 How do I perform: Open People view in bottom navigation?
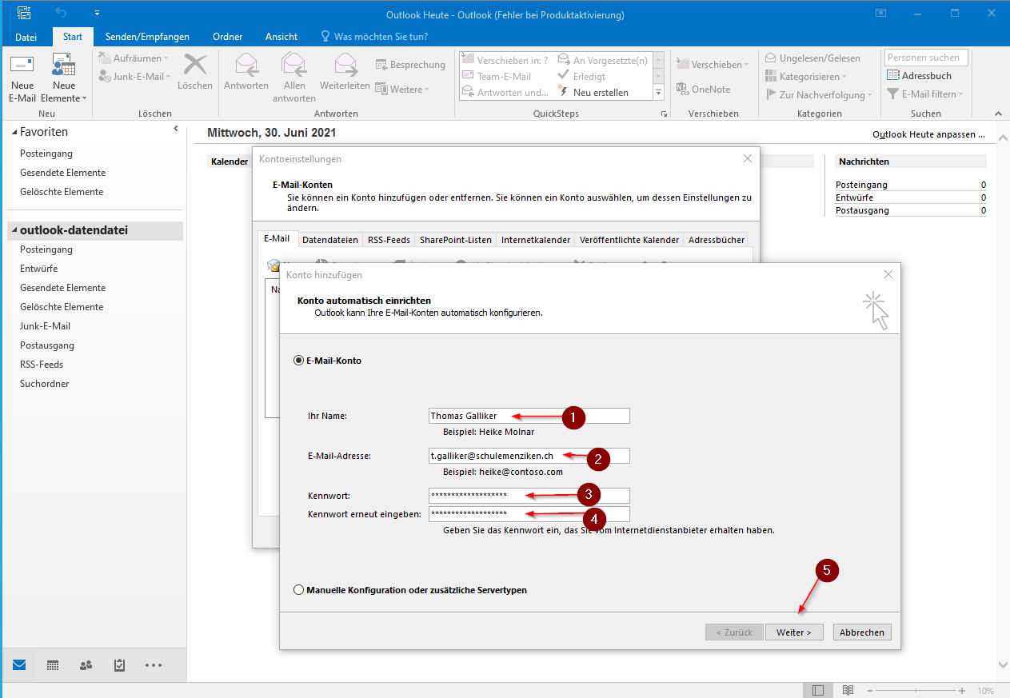[x=86, y=665]
